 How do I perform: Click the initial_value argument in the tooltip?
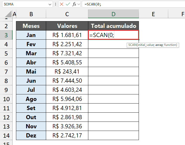pyautogui.click(x=145, y=45)
